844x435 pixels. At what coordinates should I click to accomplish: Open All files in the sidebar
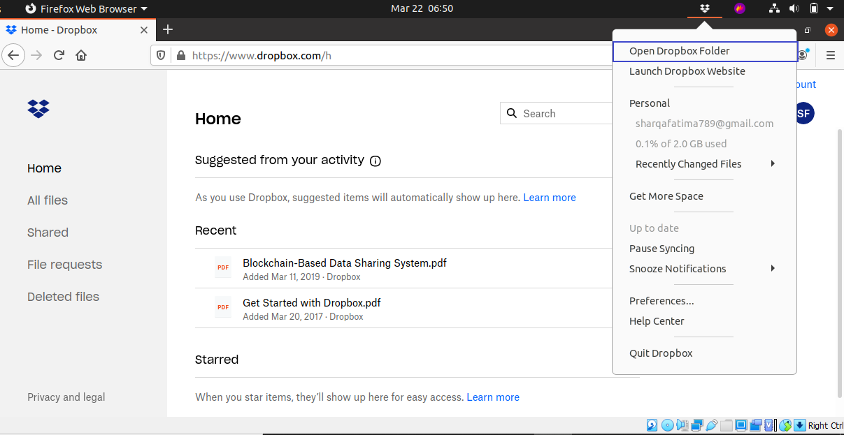coord(48,200)
